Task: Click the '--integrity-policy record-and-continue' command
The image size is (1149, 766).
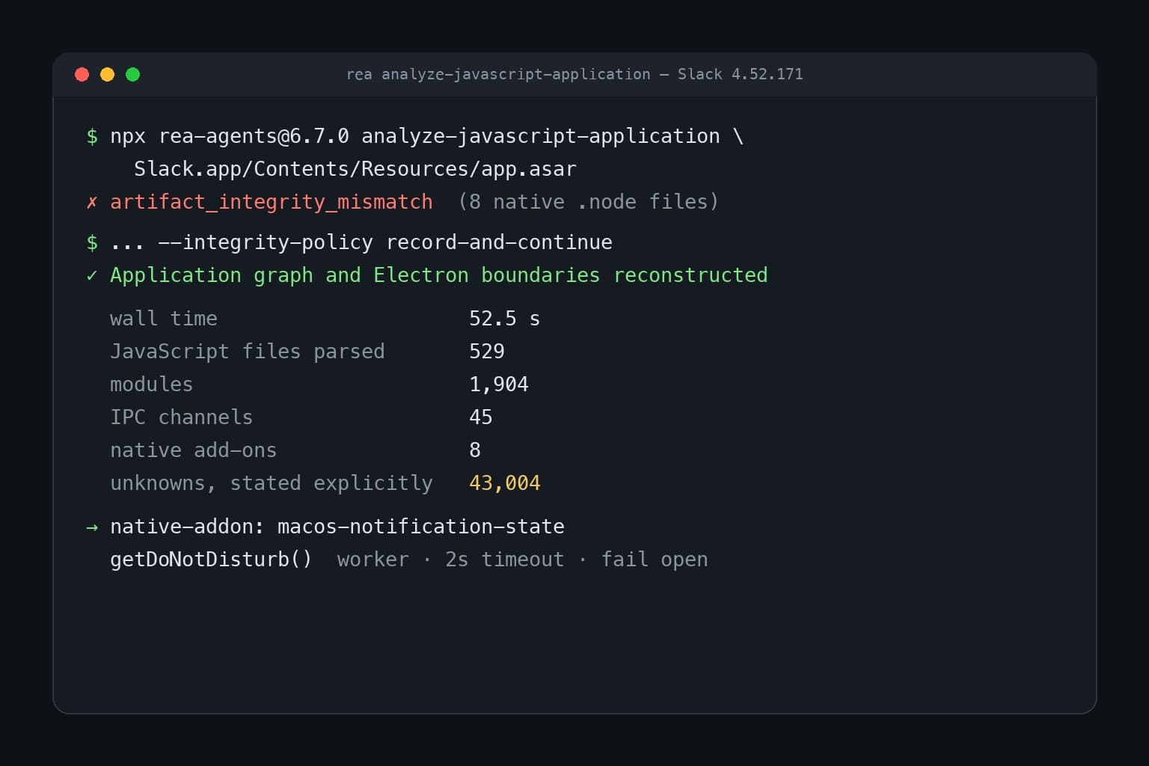Action: click(x=385, y=242)
